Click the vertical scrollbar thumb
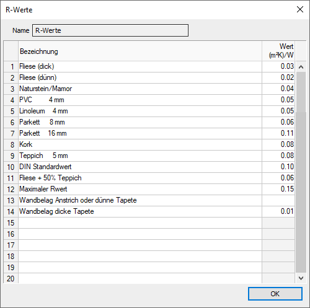 point(301,192)
